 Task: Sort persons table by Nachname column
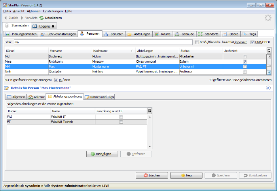(114, 51)
